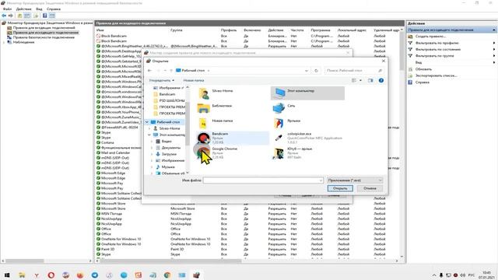Open the address bar path dropdown arrow
The height and width of the screenshot is (280, 498).
point(306,71)
